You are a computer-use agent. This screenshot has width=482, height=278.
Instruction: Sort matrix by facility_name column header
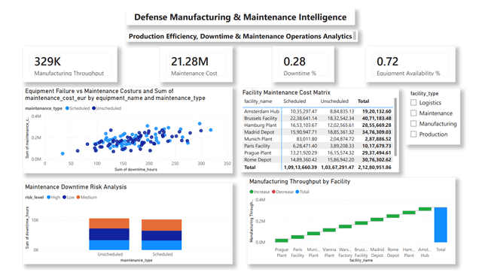pos(258,101)
